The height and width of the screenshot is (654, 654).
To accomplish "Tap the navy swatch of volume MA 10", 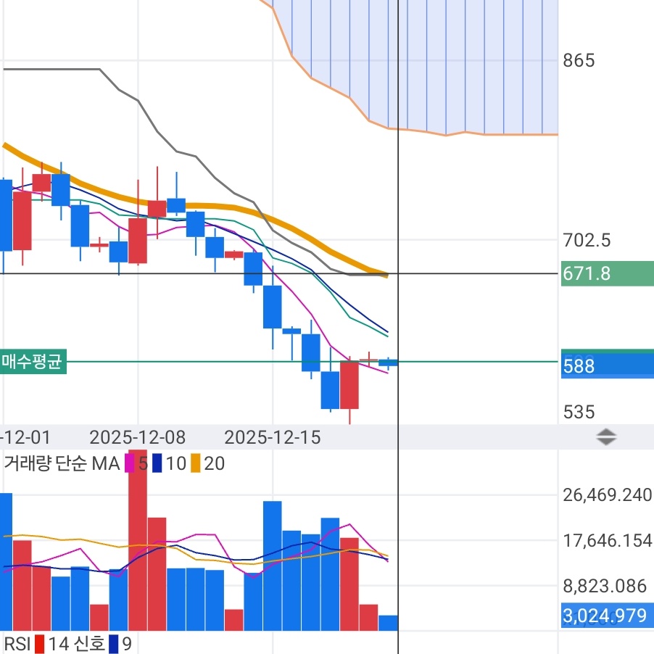I will (x=157, y=463).
